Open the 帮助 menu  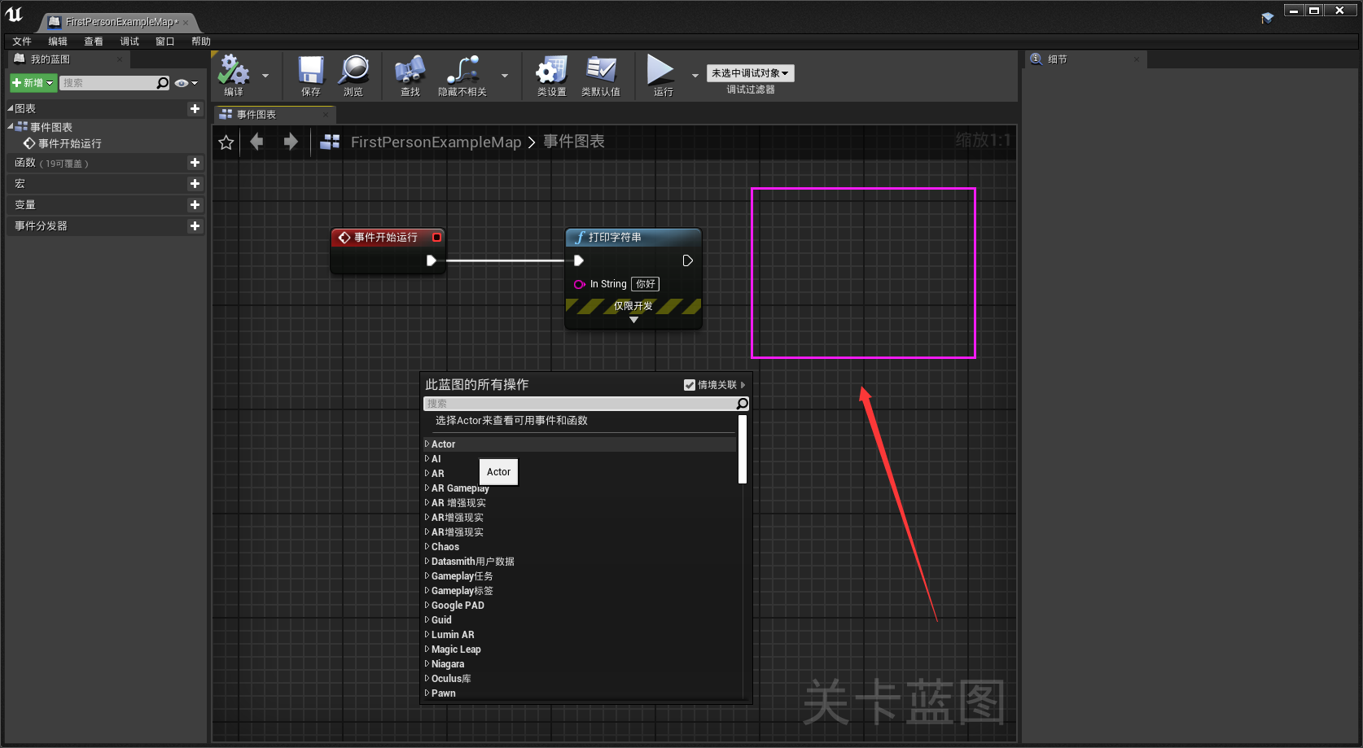201,42
